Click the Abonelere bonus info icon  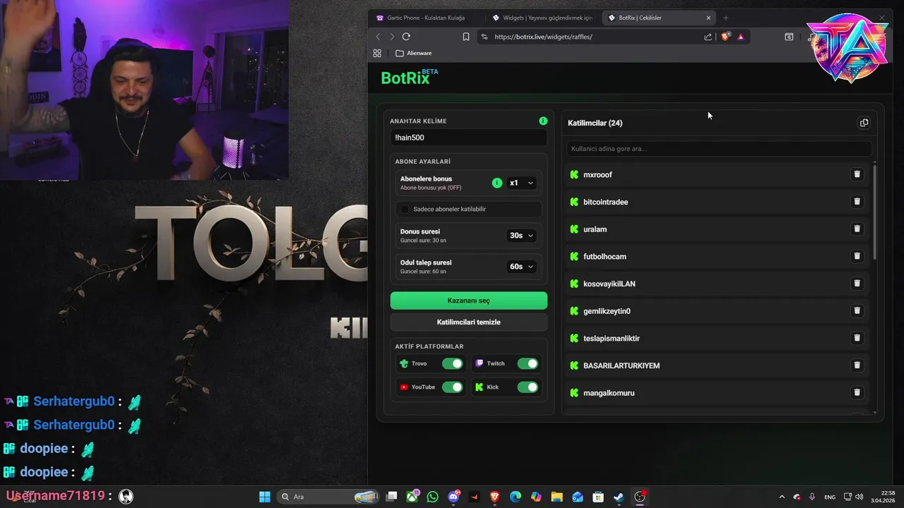(497, 183)
